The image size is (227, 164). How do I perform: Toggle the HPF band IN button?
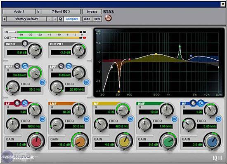coord(43,82)
